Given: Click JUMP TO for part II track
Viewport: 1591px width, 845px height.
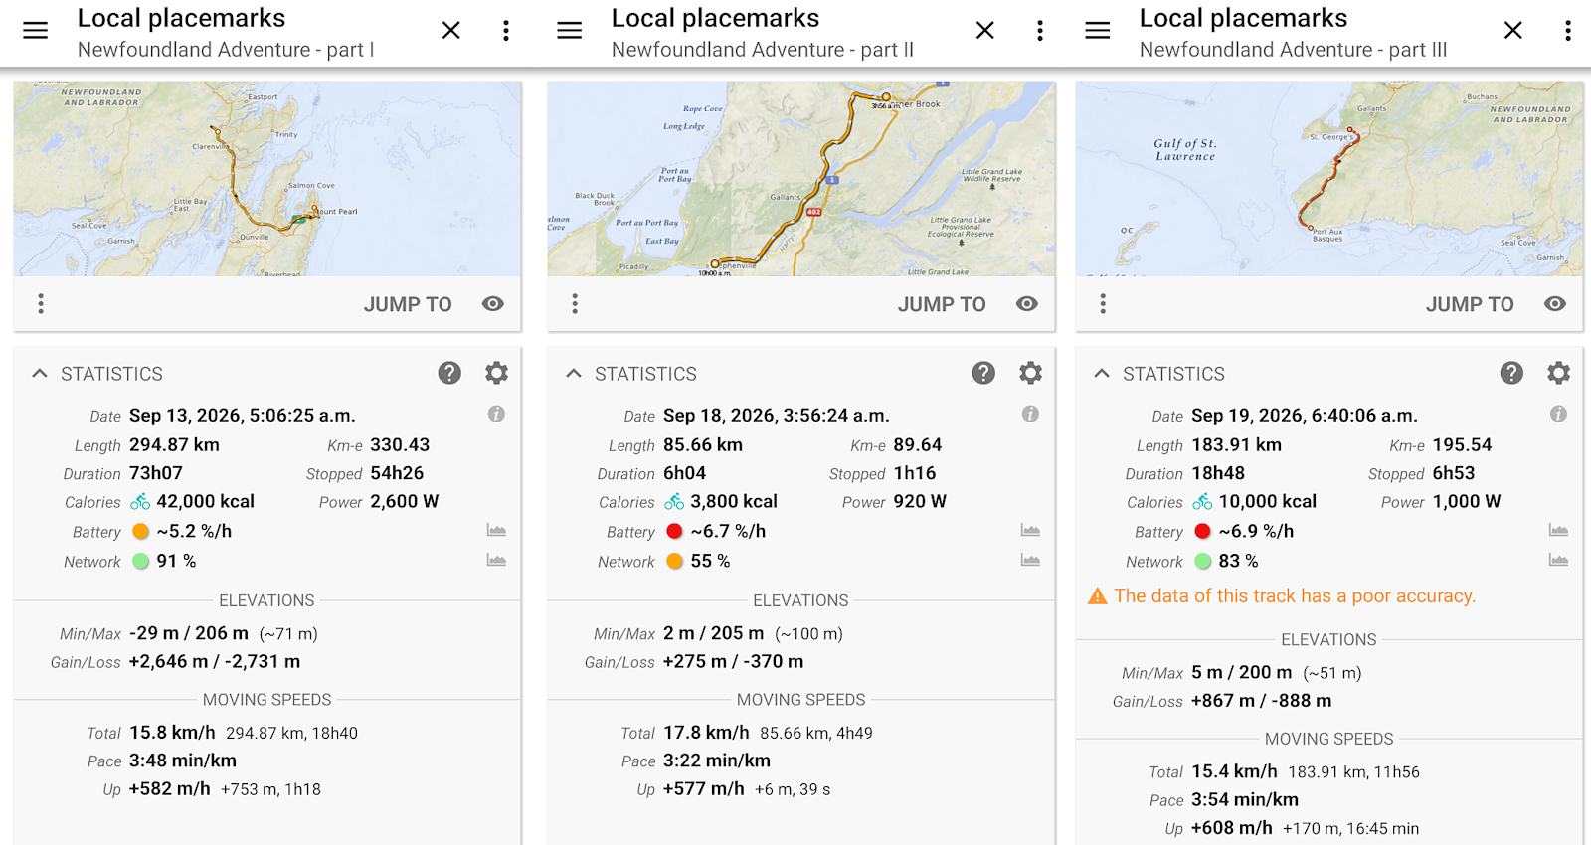Looking at the screenshot, I should pos(942,305).
